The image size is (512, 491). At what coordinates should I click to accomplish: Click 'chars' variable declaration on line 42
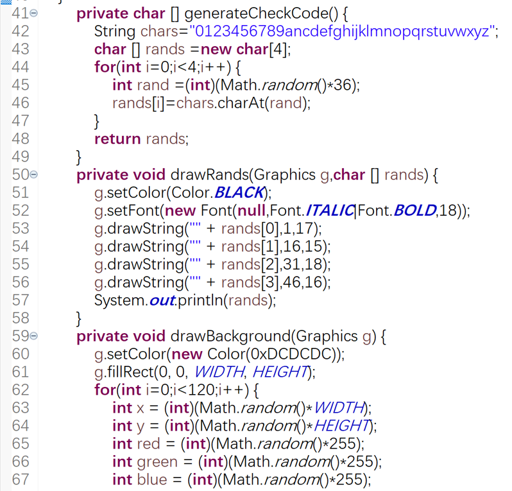coord(159,31)
